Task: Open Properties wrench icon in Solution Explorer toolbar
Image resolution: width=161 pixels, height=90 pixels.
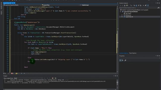Action: pyautogui.click(x=145, y=5)
